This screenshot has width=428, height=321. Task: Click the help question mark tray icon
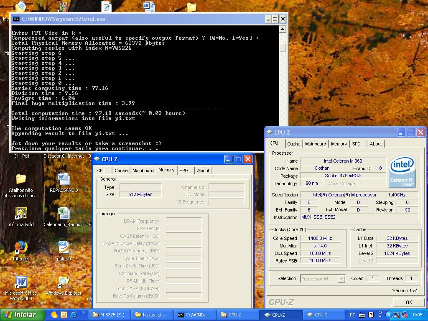coord(371,315)
